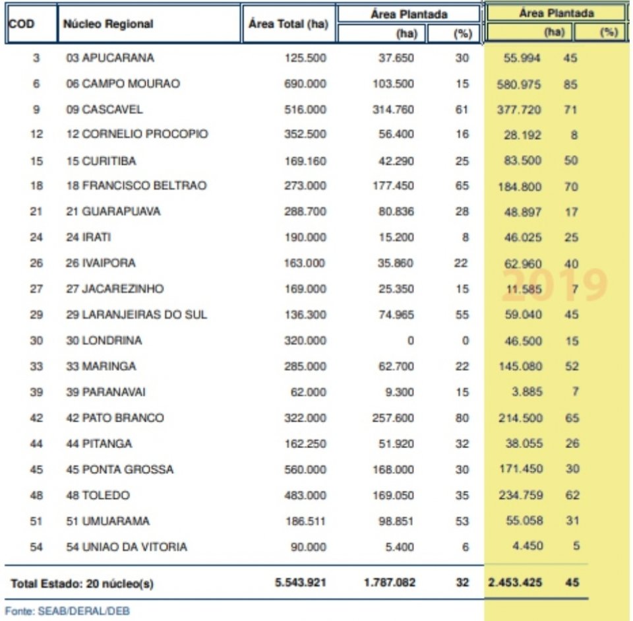Screen dimensions: 633x621
Task: Click the highlighted value 145.080 for Maringa
Action: coord(521,366)
